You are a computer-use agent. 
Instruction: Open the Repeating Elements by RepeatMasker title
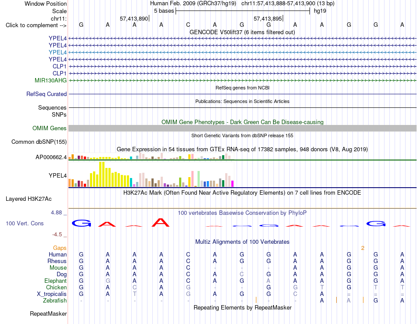(243, 307)
